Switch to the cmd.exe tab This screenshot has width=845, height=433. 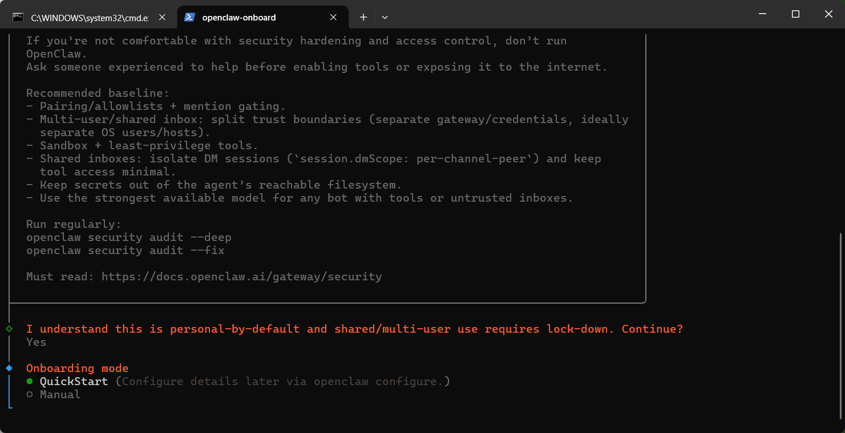pos(90,18)
